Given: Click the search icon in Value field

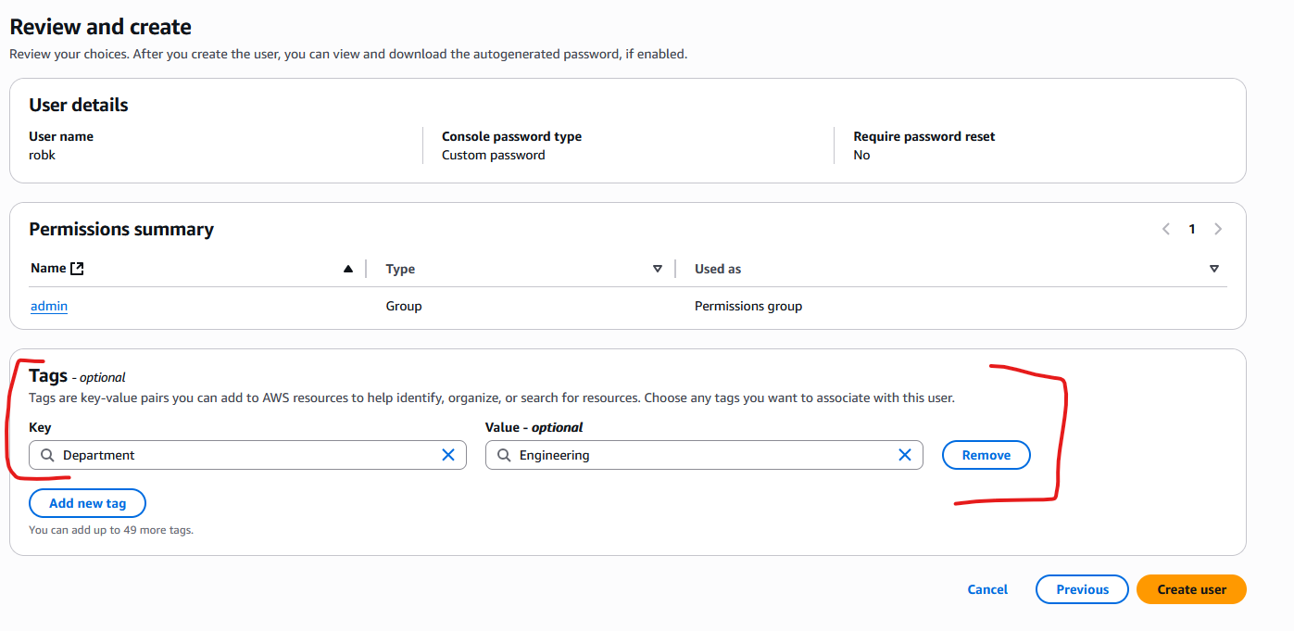Looking at the screenshot, I should (x=504, y=455).
